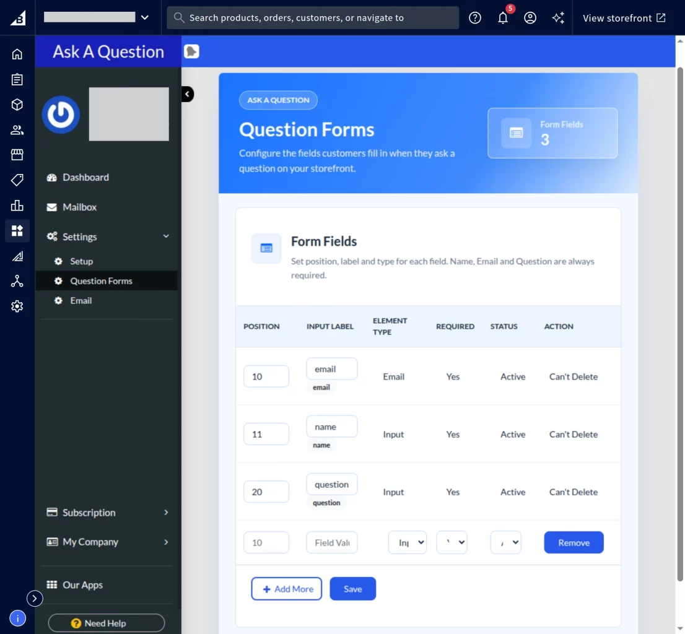Screen dimensions: 685x634
Task: Click the Element Type column header
Action: [x=390, y=326]
